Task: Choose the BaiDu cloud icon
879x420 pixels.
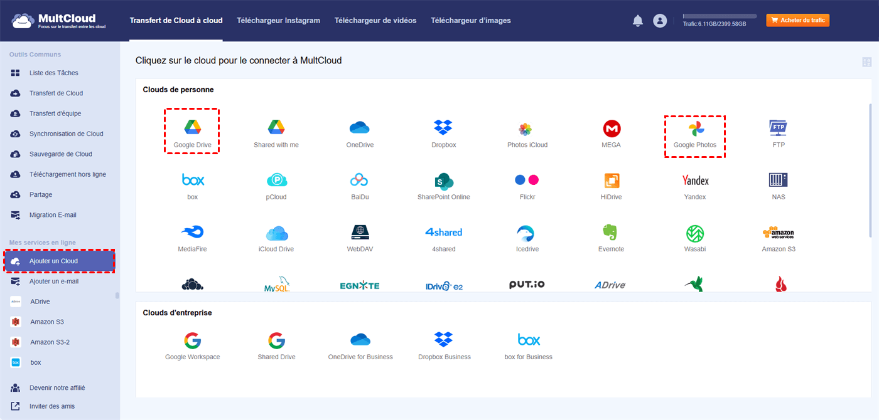Action: pyautogui.click(x=360, y=181)
